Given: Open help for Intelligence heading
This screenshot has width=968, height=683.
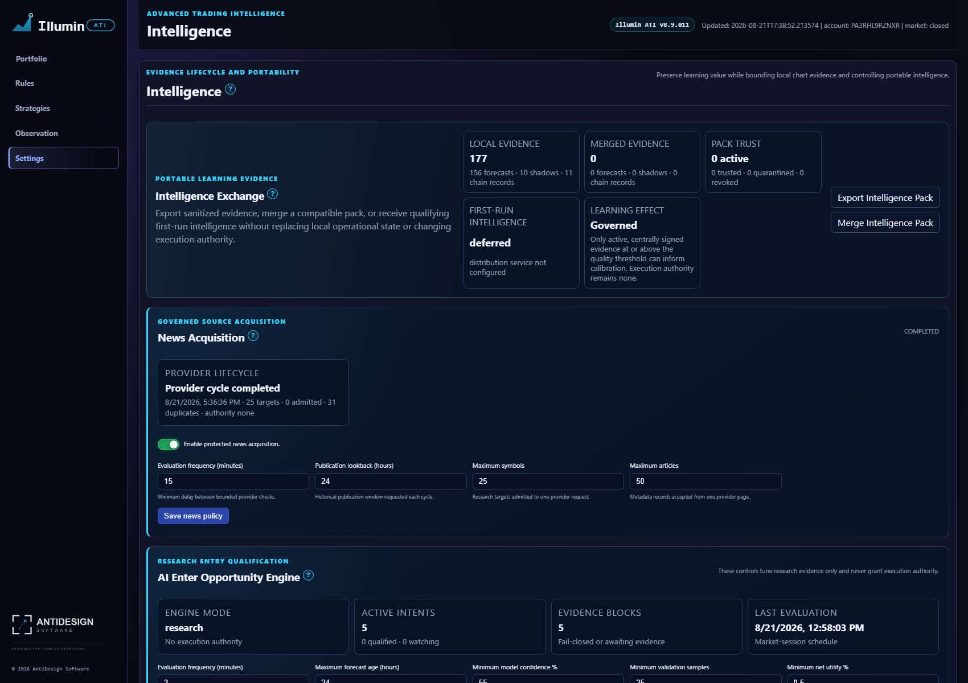Looking at the screenshot, I should tap(230, 89).
